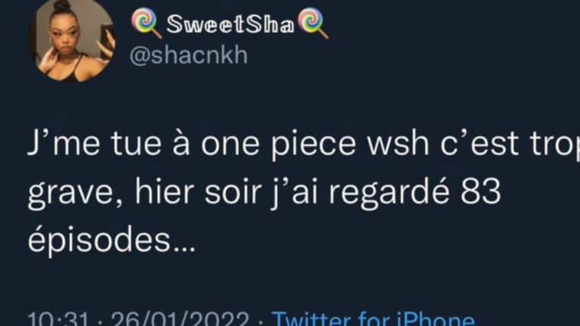
Task: Click the words "hier soir" in the tweet
Action: [x=198, y=192]
